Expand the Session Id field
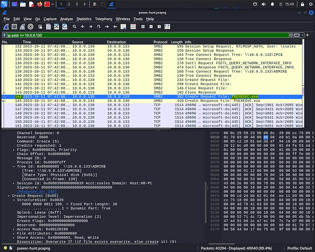This screenshot has width=315, height=252. coord(14,183)
